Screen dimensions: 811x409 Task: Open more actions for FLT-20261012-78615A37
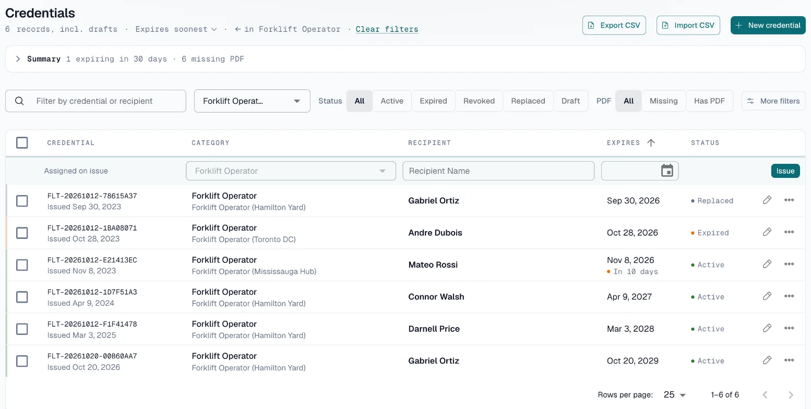pyautogui.click(x=789, y=200)
